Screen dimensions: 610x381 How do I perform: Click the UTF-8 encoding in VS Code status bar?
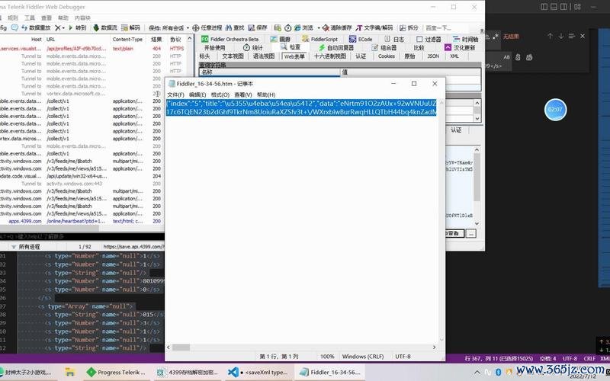tap(570, 358)
